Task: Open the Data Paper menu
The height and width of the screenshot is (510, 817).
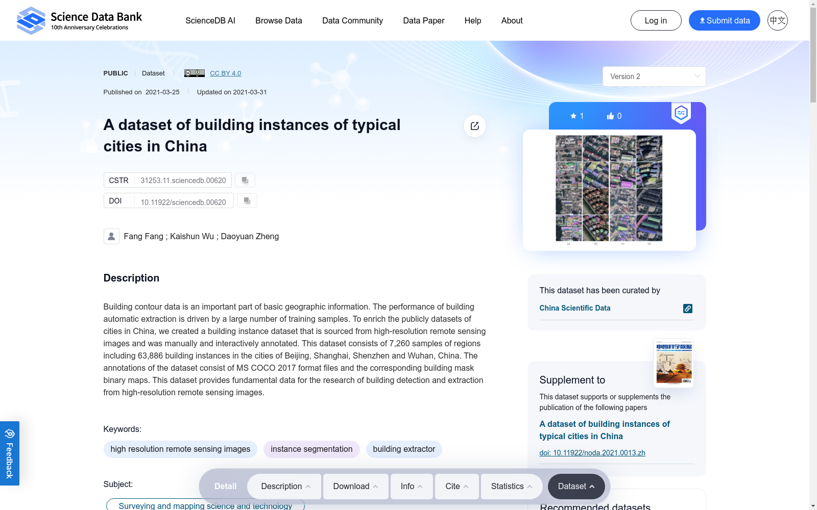Action: [423, 20]
